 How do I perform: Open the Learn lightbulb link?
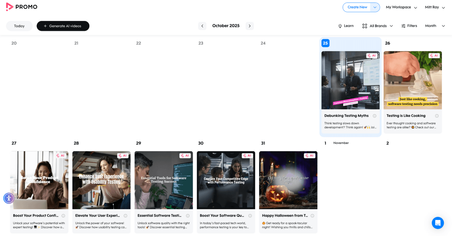(345, 26)
